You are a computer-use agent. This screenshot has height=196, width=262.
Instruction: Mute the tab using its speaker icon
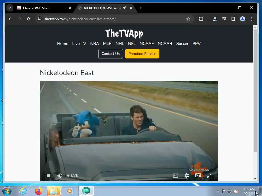click(x=125, y=8)
